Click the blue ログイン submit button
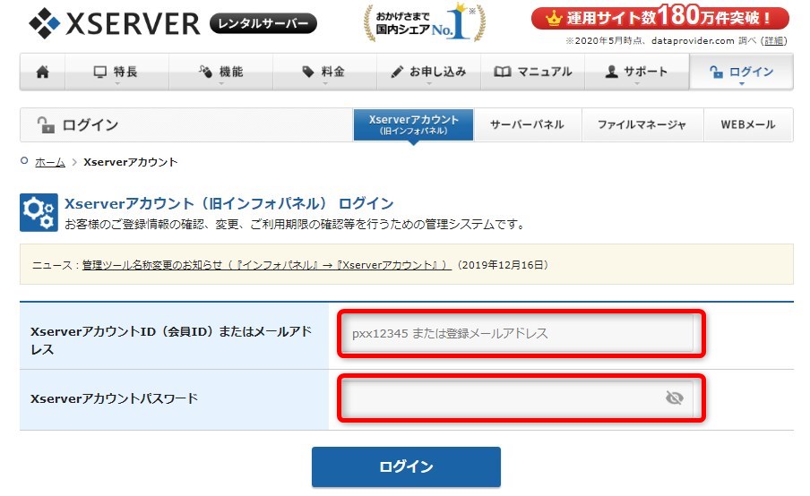This screenshot has width=810, height=496. point(406,466)
